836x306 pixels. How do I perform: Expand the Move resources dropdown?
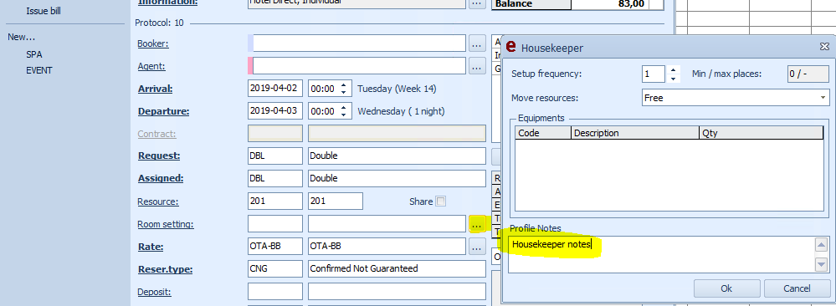pyautogui.click(x=823, y=98)
